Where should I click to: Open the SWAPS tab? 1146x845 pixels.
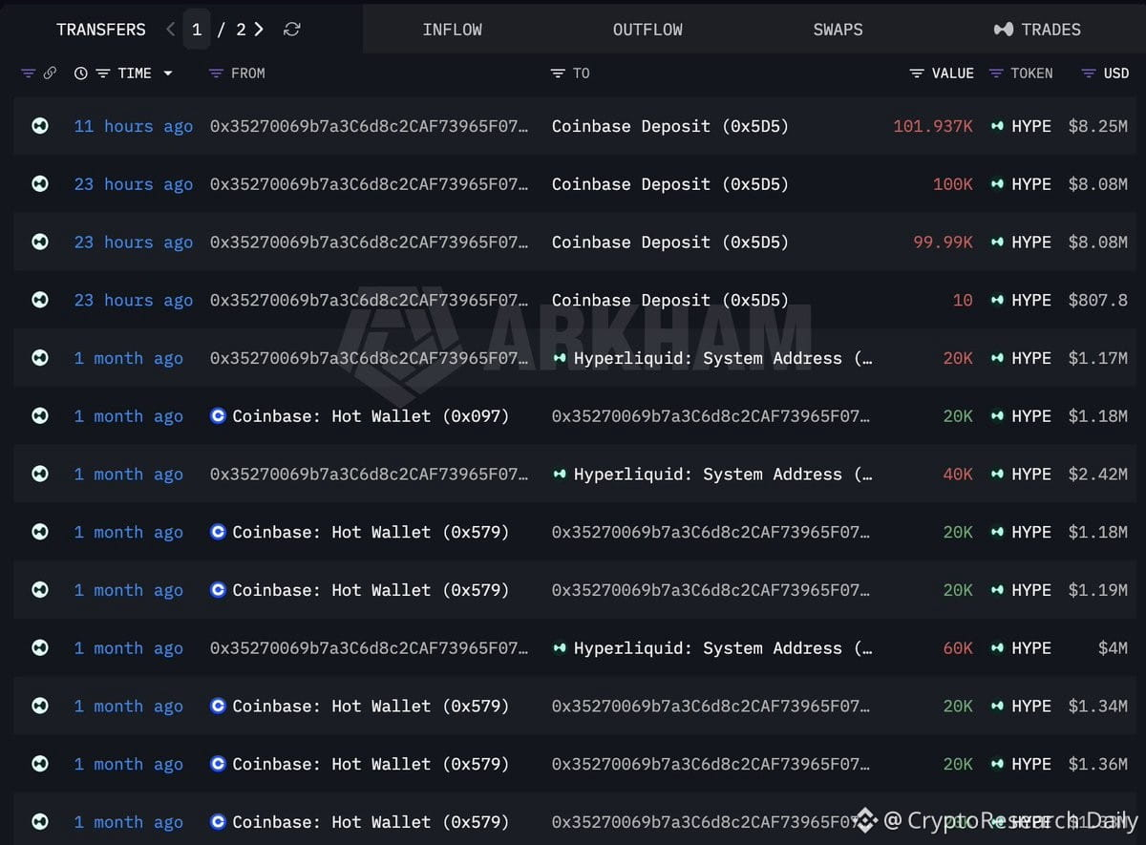tap(838, 30)
